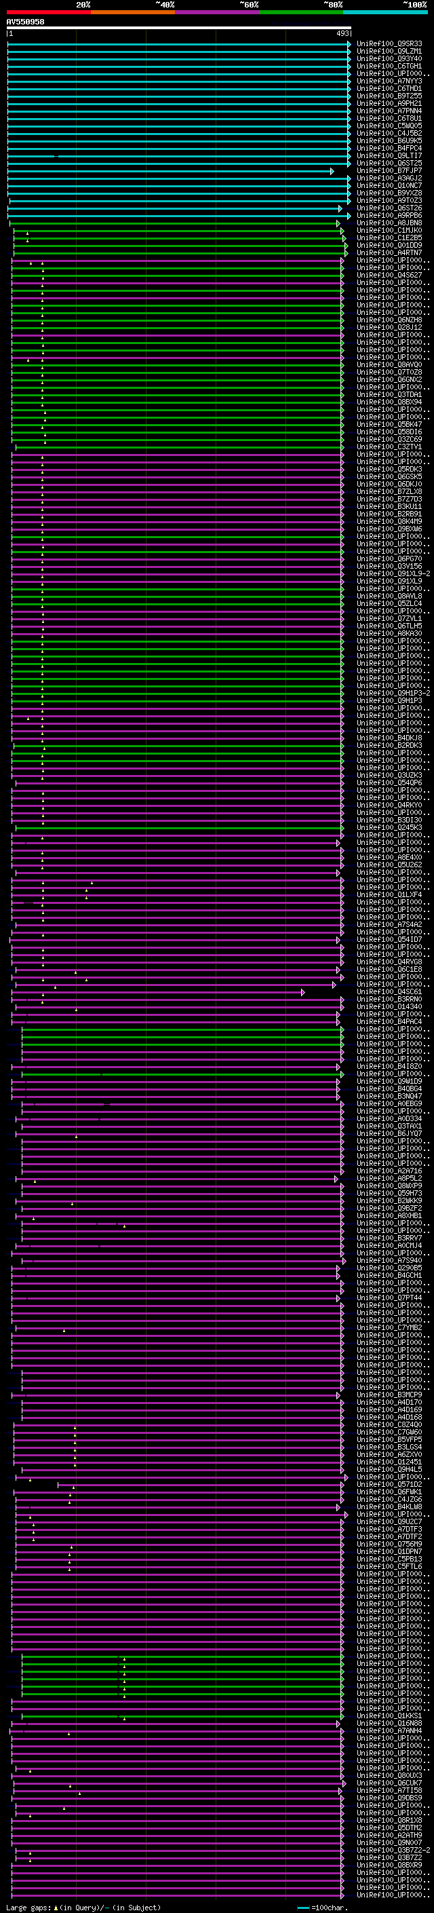Click the cyan segment of the identity color scale
The width and height of the screenshot is (434, 1913).
pos(386,12)
